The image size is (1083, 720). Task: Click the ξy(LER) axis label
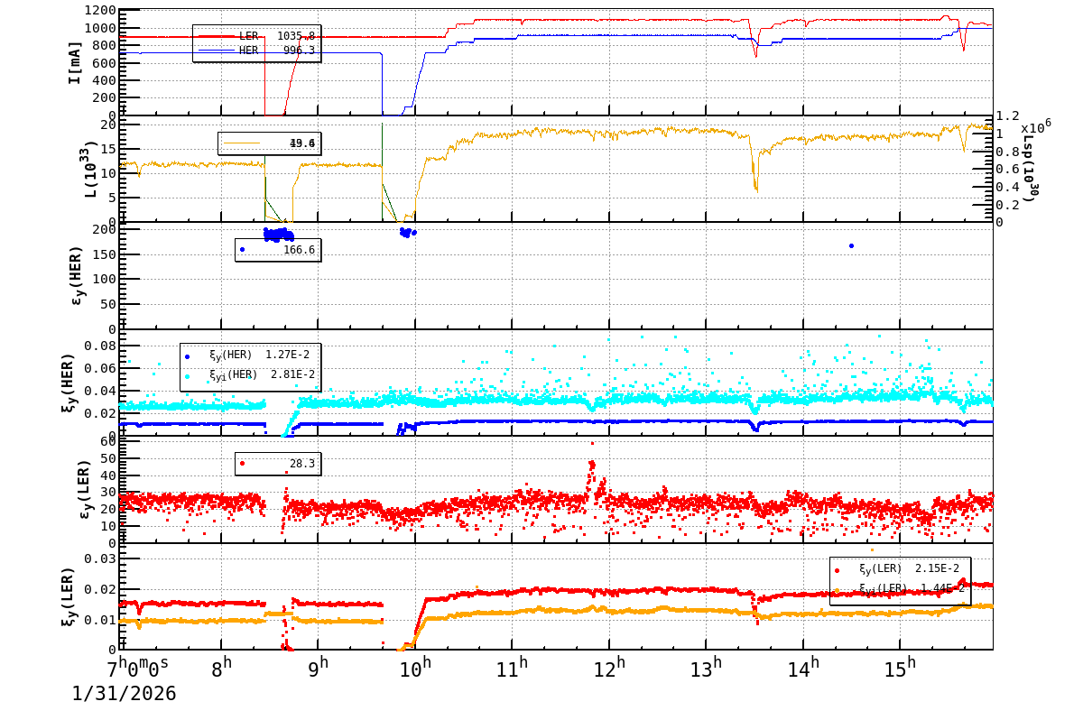click(68, 597)
